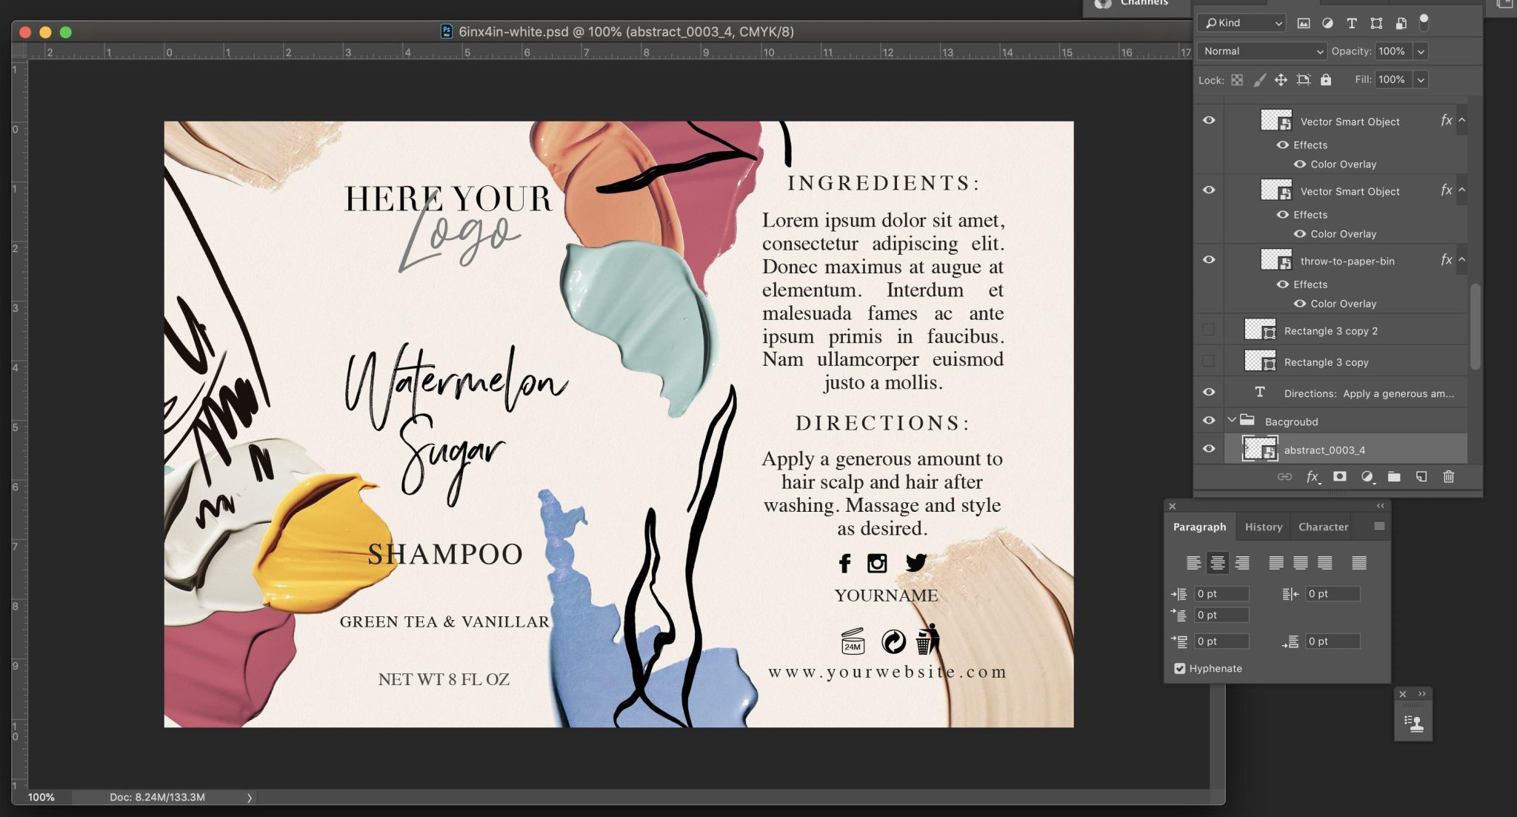This screenshot has height=817, width=1517.
Task: Select left align text in Paragraph panel
Action: [x=1193, y=562]
